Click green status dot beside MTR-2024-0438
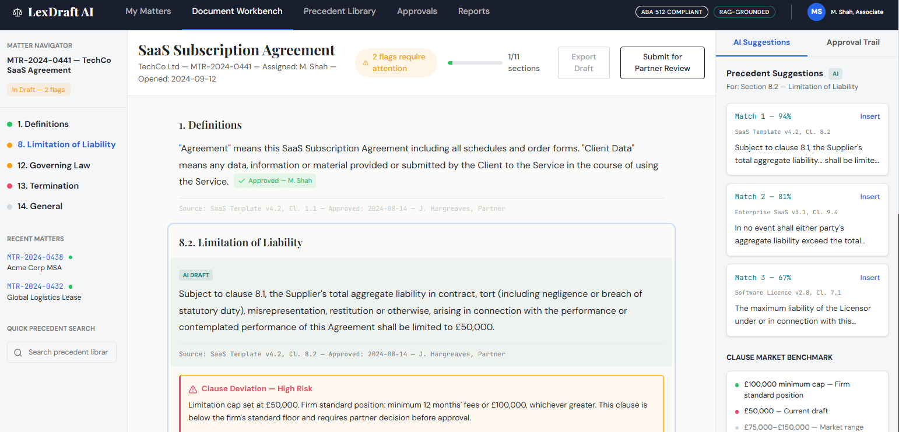Image resolution: width=899 pixels, height=432 pixels. coord(71,257)
